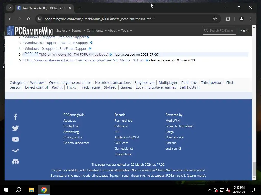Click up-arrow backlink for reference 3
Image resolution: width=261 pixels, height=195 pixels.
tap(23, 43)
